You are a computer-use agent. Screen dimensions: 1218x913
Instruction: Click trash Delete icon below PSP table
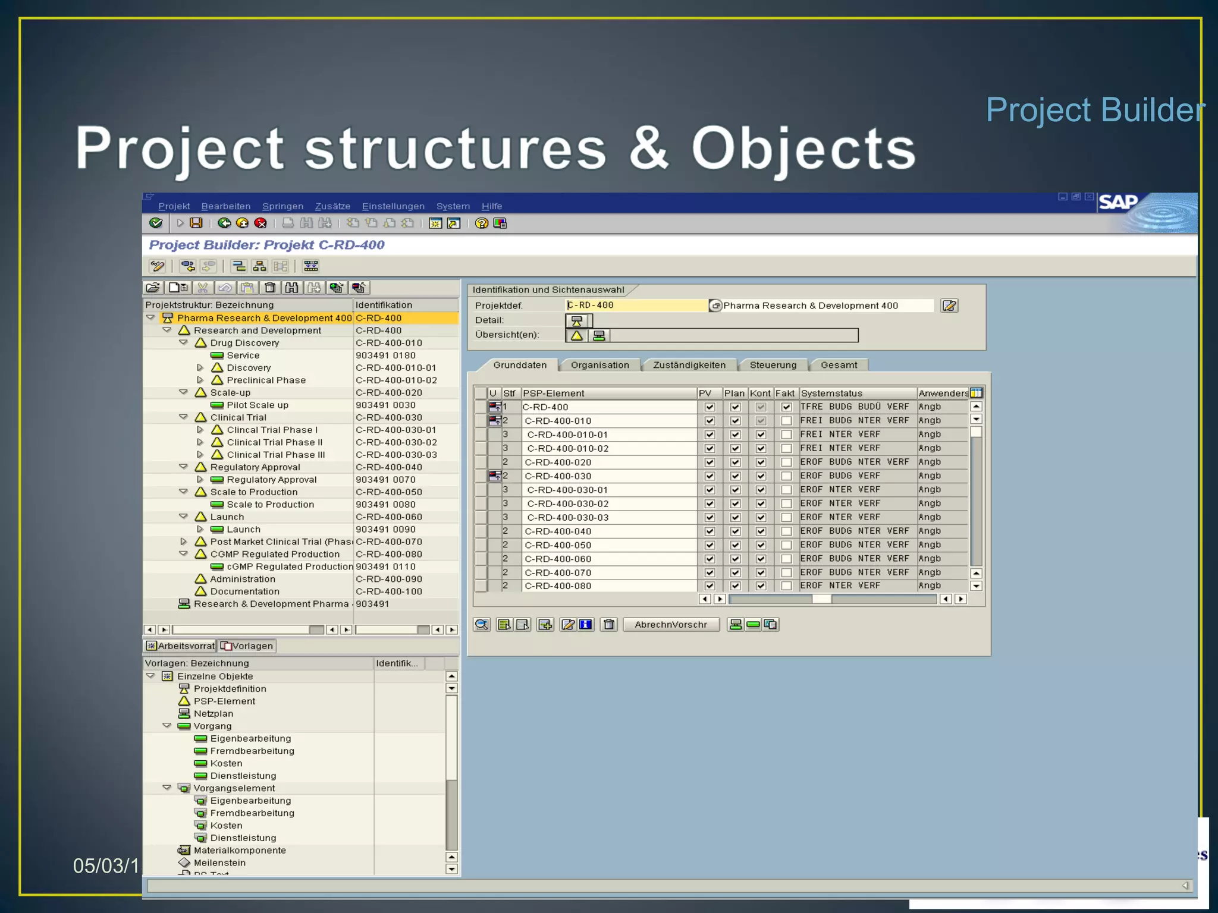click(608, 624)
